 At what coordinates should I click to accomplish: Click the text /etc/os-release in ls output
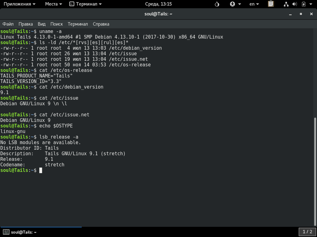coord(130,65)
